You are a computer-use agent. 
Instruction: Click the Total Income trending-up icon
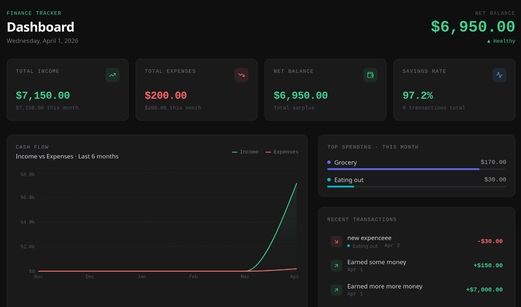point(112,75)
